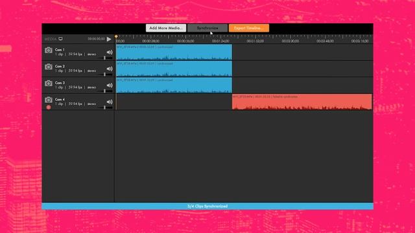Click the 00:00:00:00 timecode display
Viewport: 415px width, 233px height.
(97, 39)
